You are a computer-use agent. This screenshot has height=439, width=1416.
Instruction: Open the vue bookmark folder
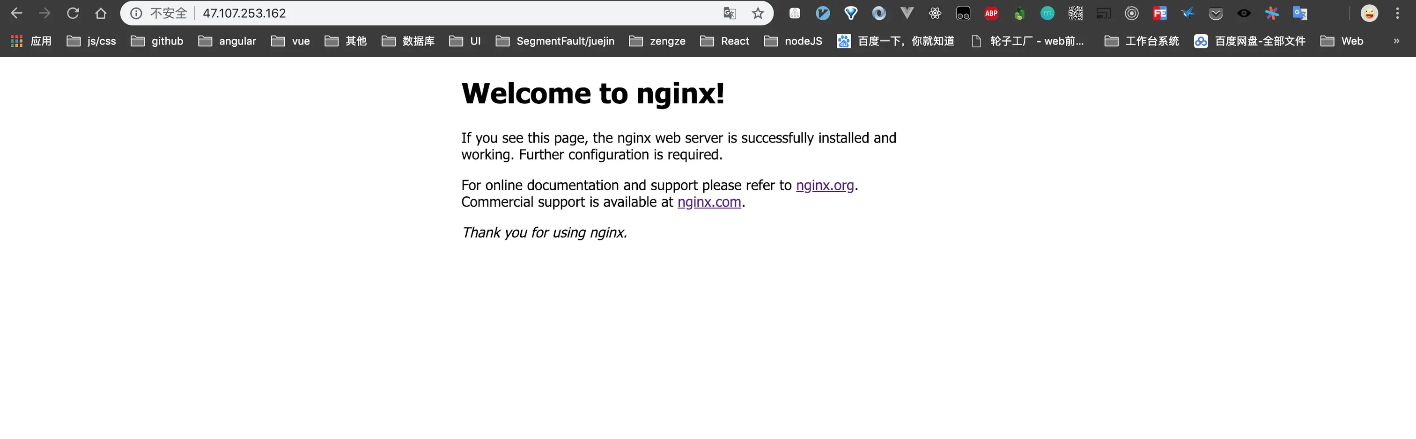pyautogui.click(x=290, y=41)
